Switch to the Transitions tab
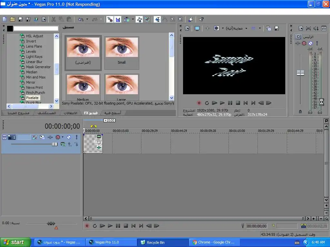Viewport: 330px width, 247px height. coord(71,113)
